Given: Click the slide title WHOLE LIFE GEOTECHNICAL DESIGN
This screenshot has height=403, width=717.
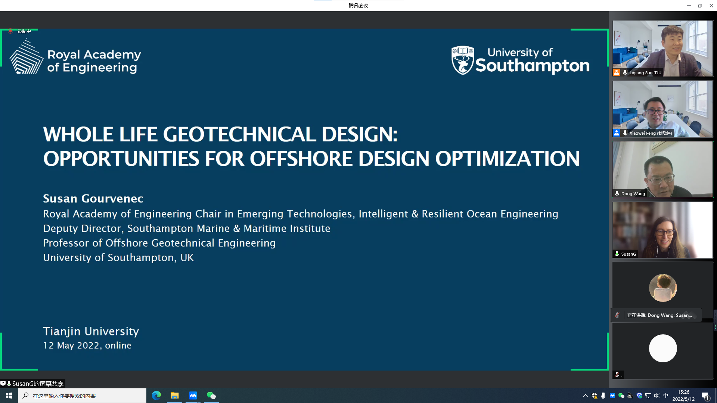Looking at the screenshot, I should point(220,134).
